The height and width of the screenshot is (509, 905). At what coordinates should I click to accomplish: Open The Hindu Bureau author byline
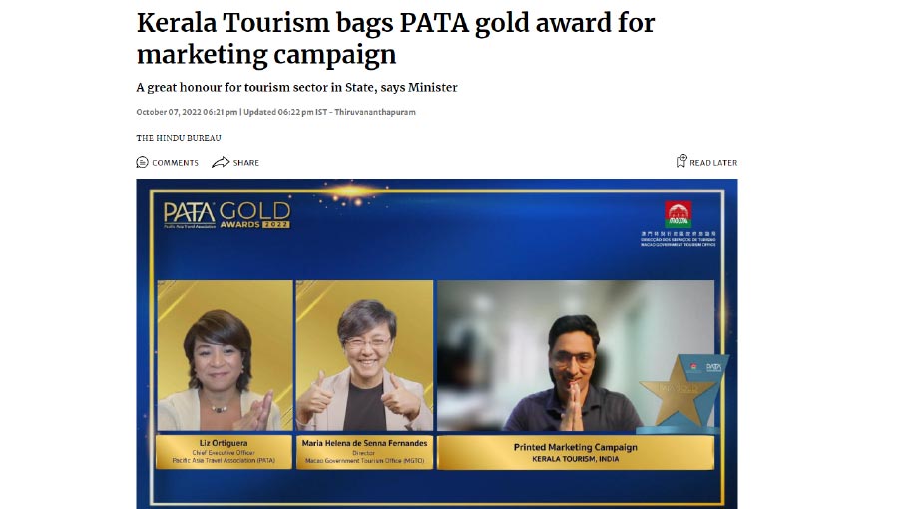pyautogui.click(x=179, y=138)
